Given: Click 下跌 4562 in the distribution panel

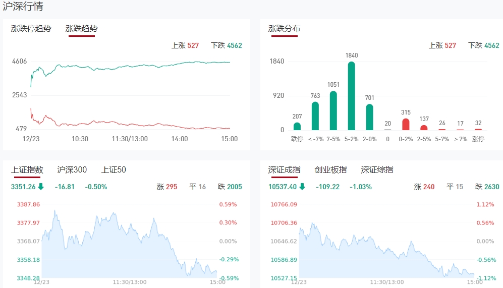Looking at the screenshot, I should click(484, 45).
